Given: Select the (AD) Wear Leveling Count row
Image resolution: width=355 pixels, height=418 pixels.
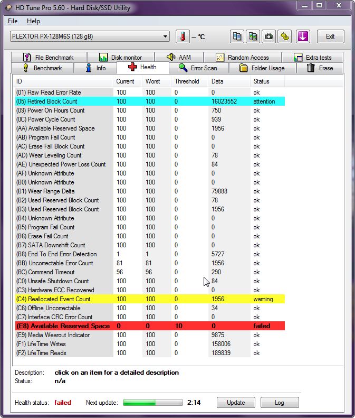Looking at the screenshot, I should 150,155.
